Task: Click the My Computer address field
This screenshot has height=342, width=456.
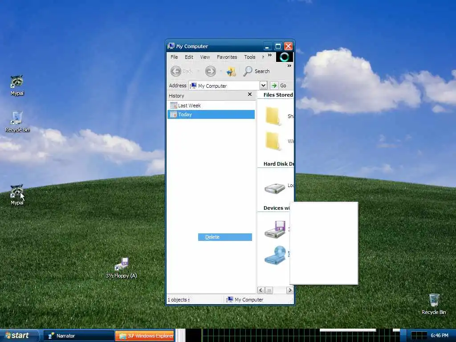Action: [224, 85]
